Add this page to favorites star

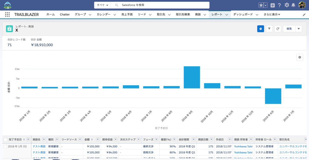pos(261,5)
